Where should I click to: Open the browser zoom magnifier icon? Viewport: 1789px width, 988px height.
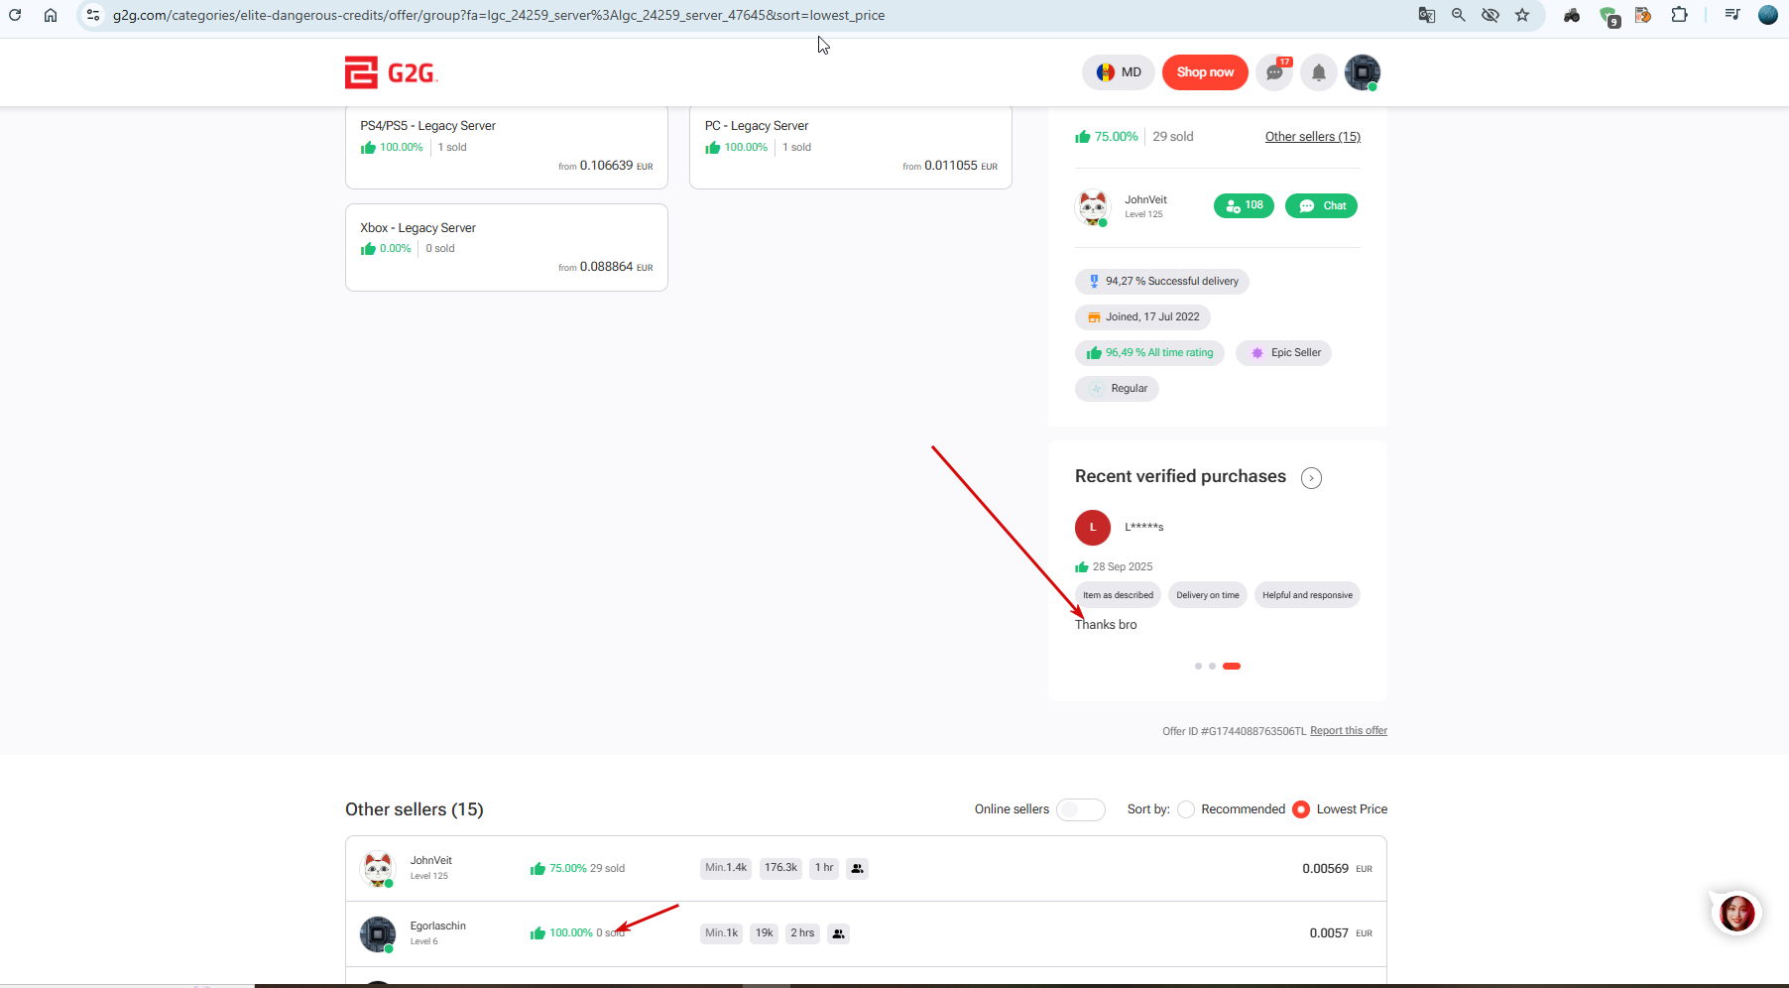tap(1459, 15)
